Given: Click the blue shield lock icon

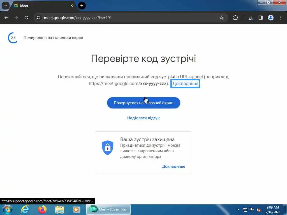Looking at the screenshot, I should [x=108, y=148].
